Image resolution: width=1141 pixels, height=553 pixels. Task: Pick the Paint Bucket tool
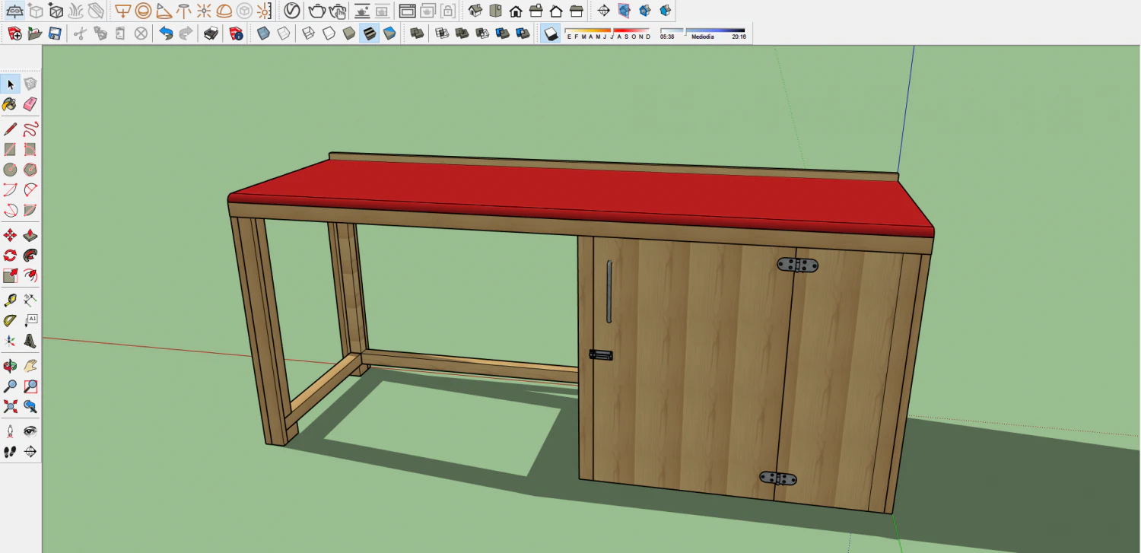point(10,104)
